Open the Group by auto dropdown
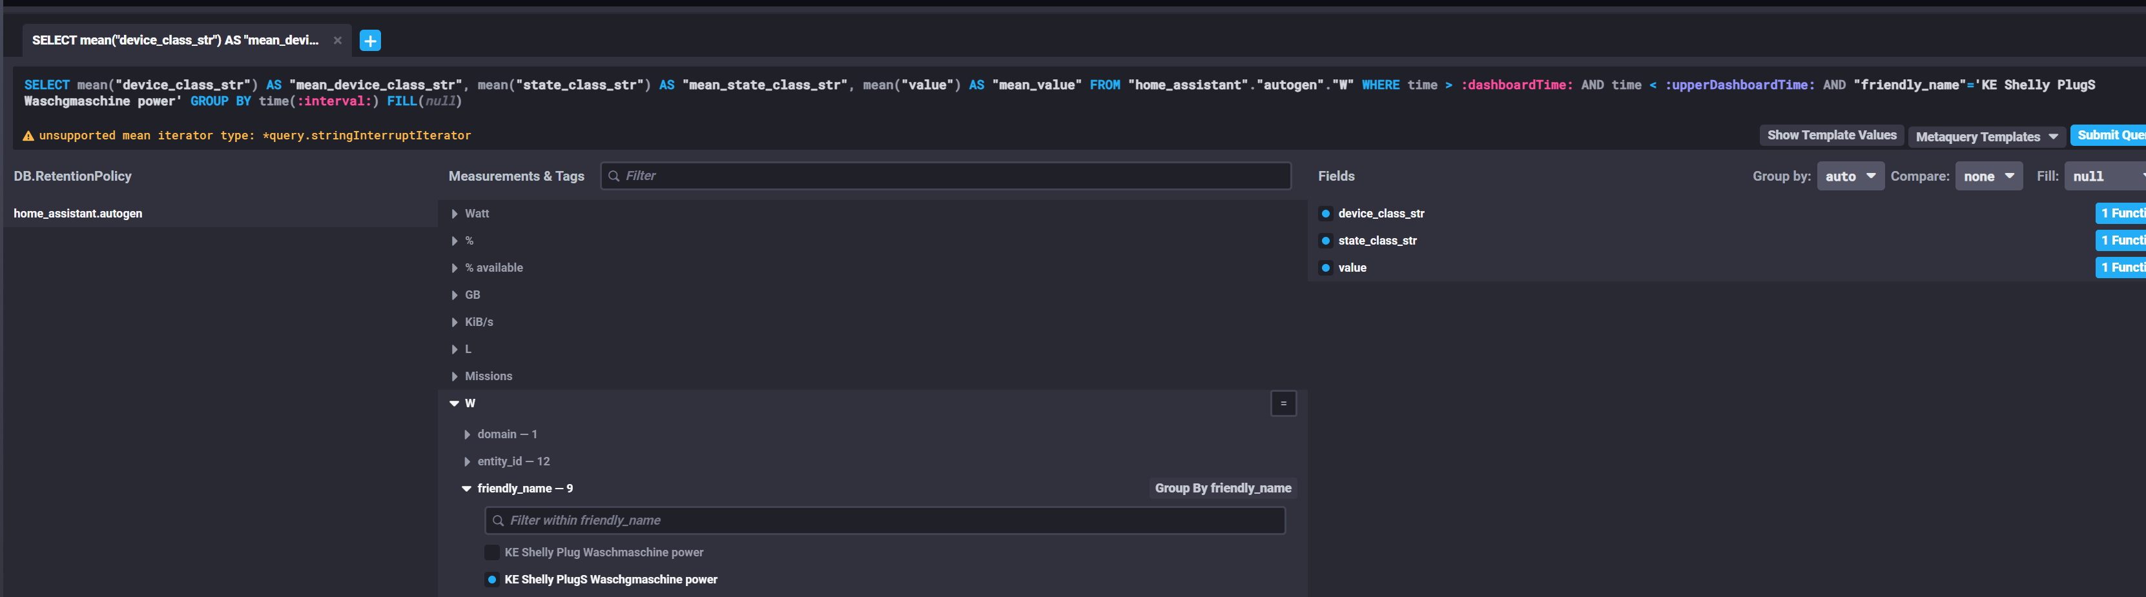Screen dimensions: 2146x597 click(1850, 176)
